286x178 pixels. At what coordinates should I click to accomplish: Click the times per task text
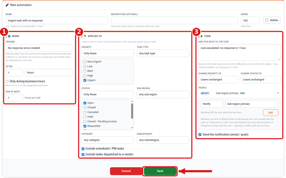point(32,98)
